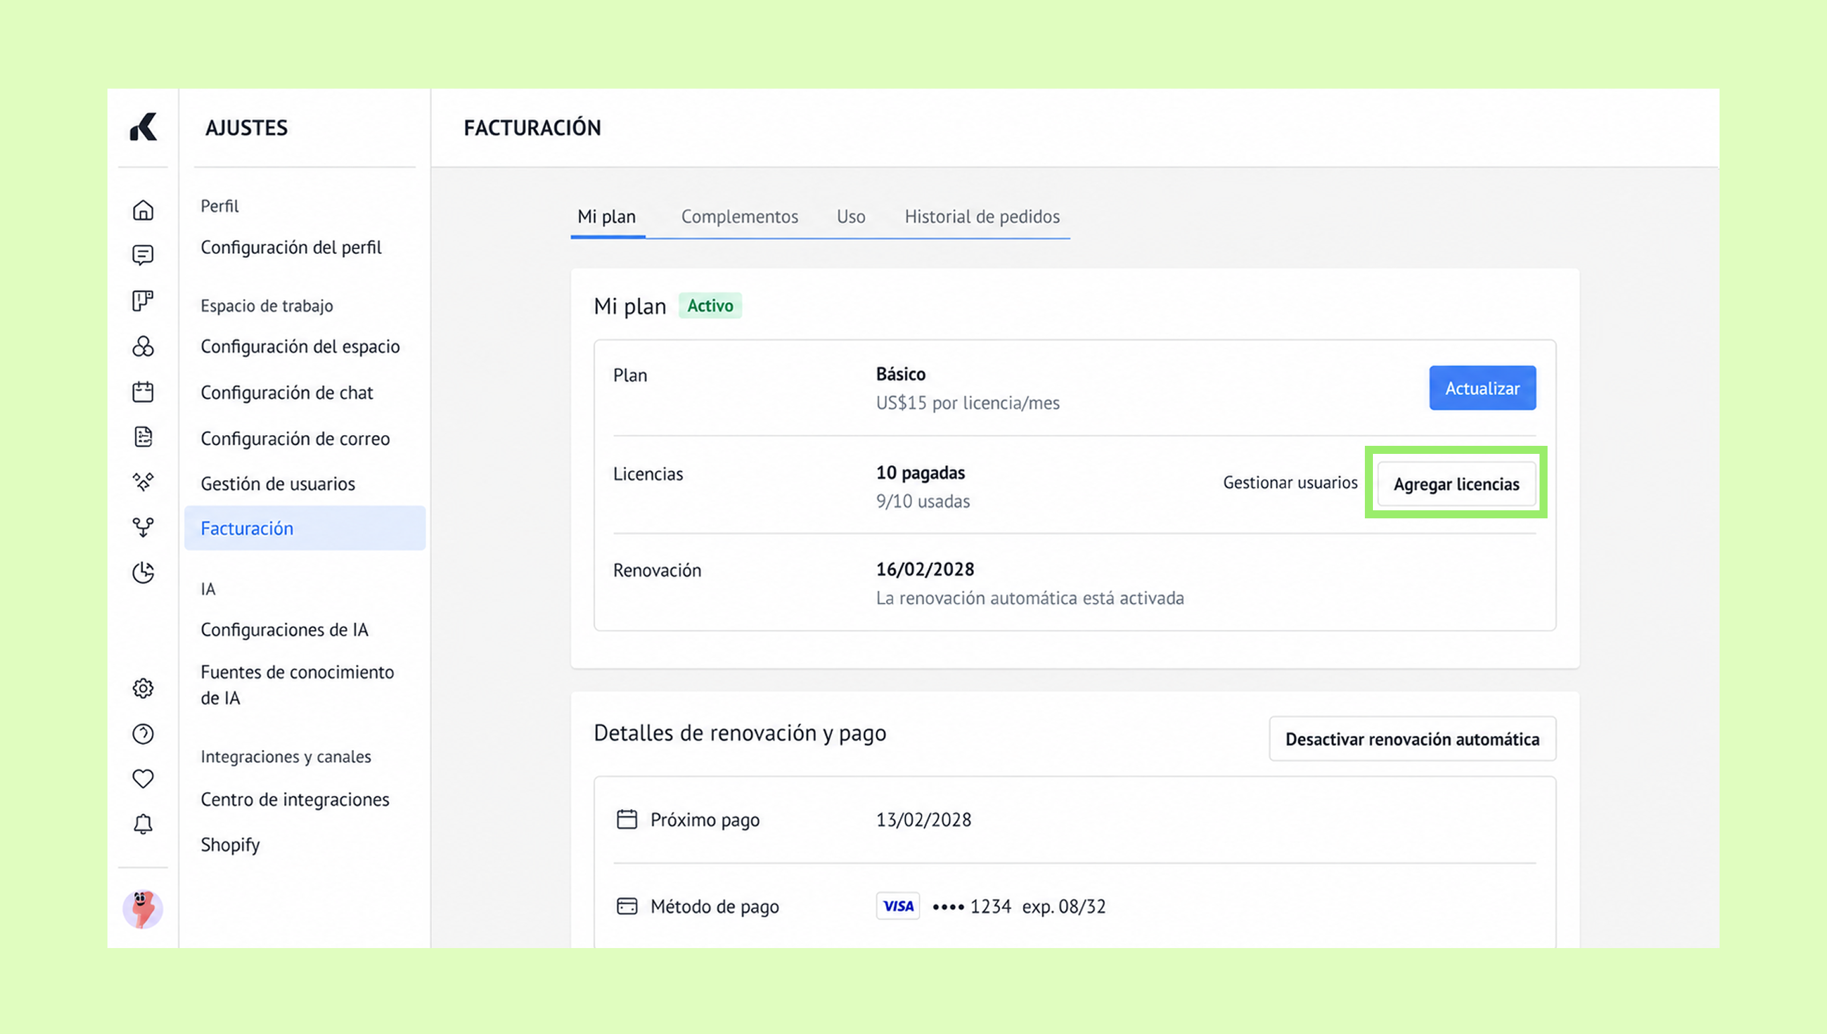Open the settings gear icon
1827x1034 pixels.
[x=143, y=688]
